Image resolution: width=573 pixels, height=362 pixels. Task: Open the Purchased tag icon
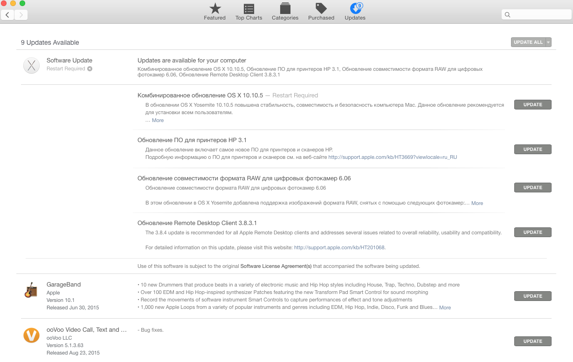(321, 8)
